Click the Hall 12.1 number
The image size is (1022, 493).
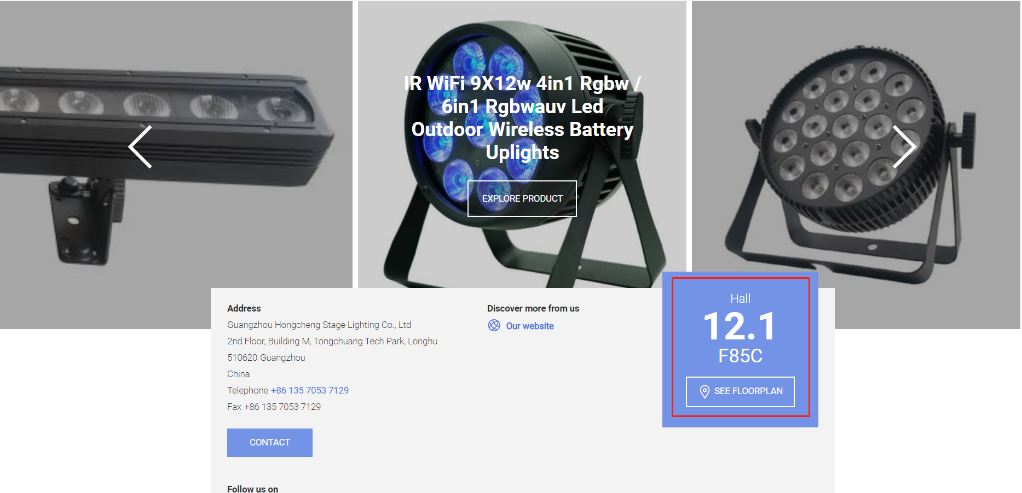pos(740,326)
